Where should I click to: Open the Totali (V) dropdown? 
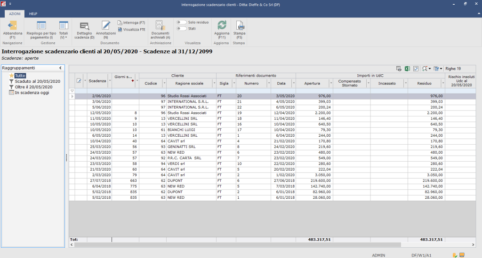point(64,30)
